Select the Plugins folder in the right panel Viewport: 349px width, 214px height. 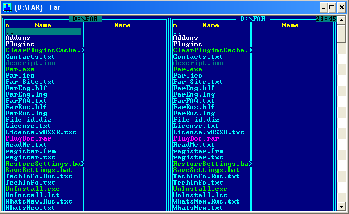pyautogui.click(x=188, y=44)
